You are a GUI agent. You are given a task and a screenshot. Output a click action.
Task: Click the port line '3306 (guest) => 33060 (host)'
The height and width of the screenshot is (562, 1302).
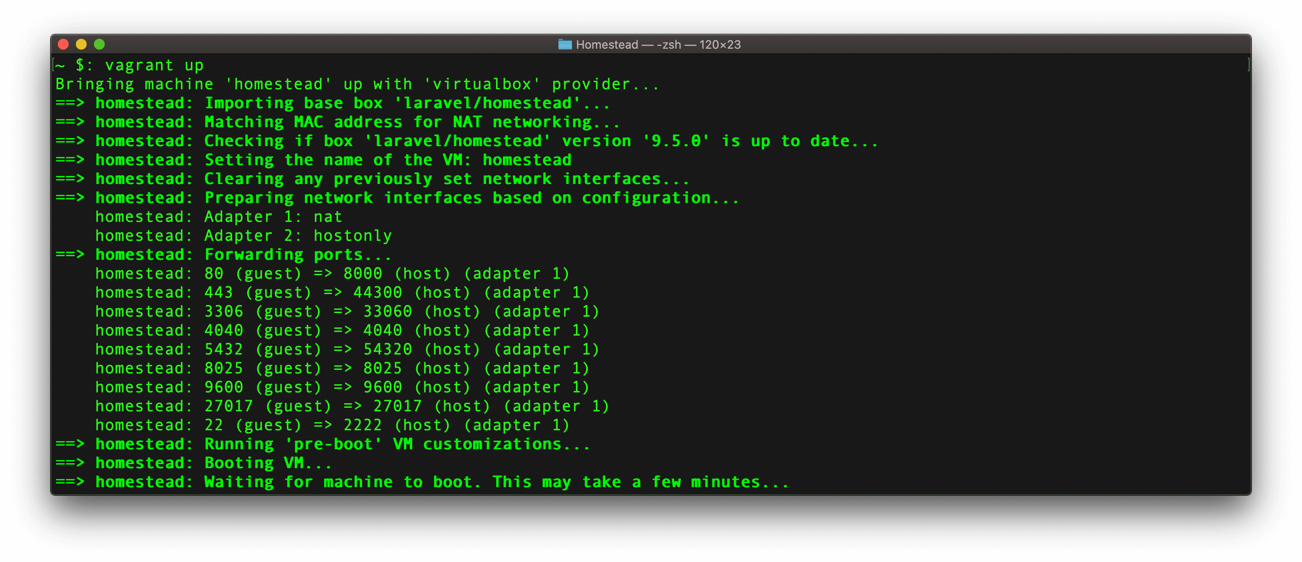348,312
